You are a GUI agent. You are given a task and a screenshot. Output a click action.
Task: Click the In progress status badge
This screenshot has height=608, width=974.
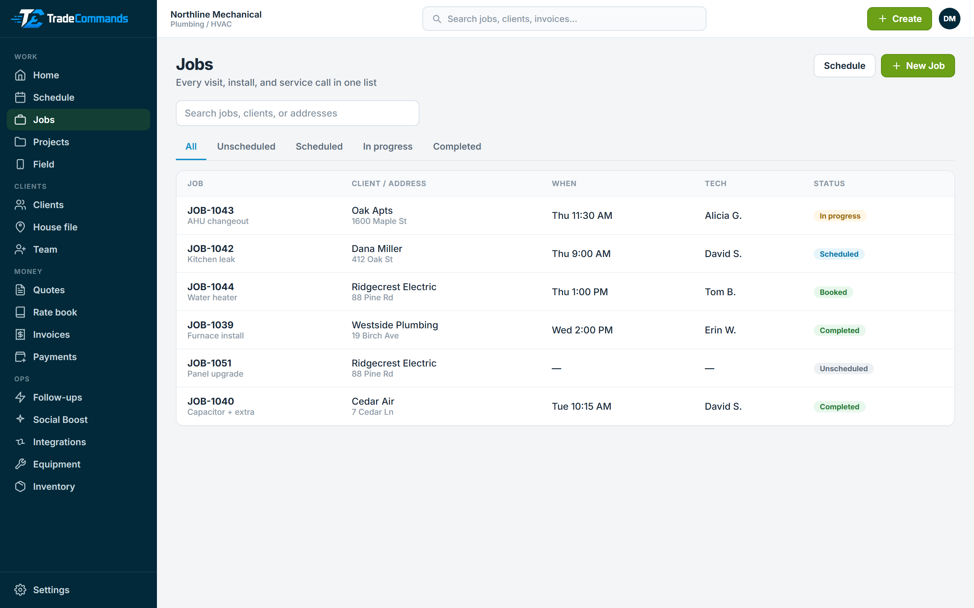tap(840, 216)
